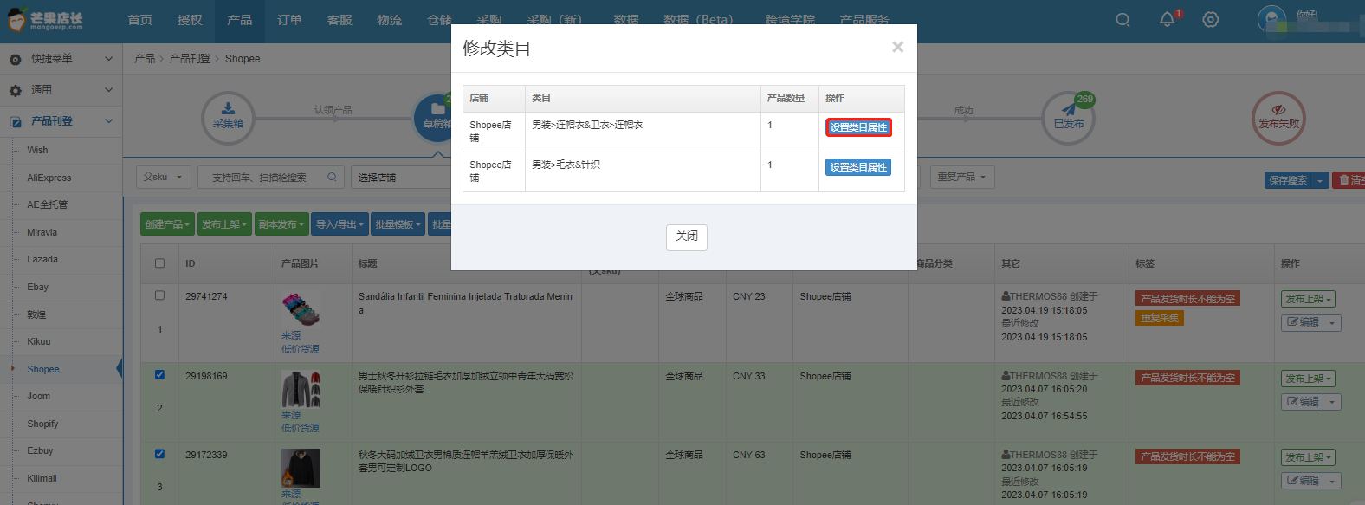The height and width of the screenshot is (505, 1365).
Task: Open the thumbnail of product 29741274
Action: tap(301, 309)
